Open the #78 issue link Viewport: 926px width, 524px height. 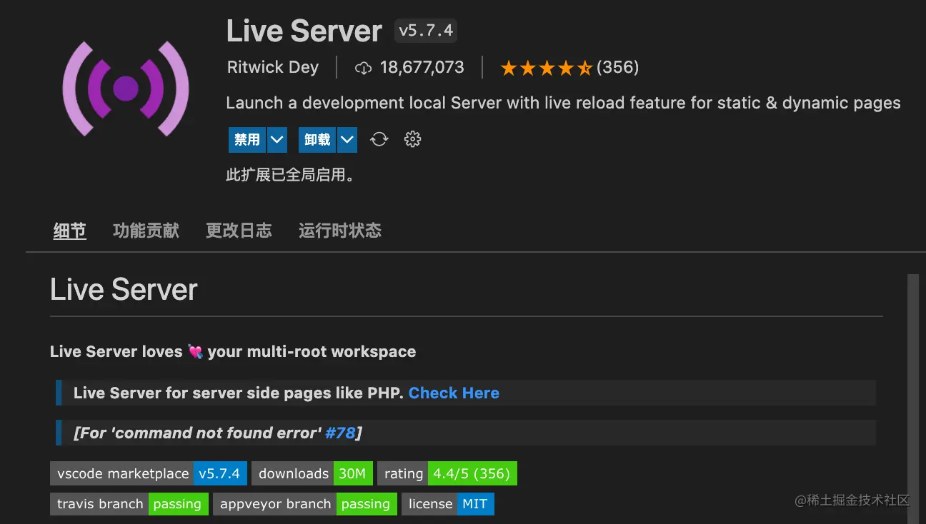(340, 433)
